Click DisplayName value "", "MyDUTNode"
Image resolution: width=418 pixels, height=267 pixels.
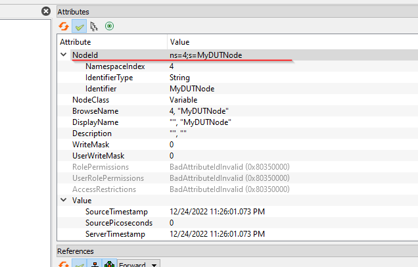pyautogui.click(x=200, y=122)
